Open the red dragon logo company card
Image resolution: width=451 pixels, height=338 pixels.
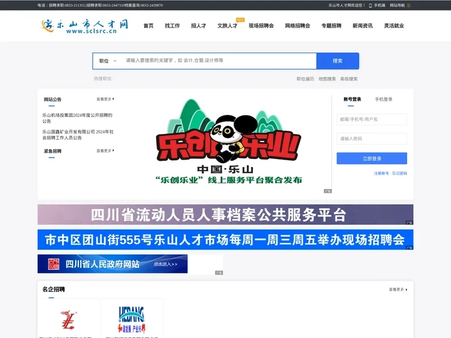click(x=69, y=319)
